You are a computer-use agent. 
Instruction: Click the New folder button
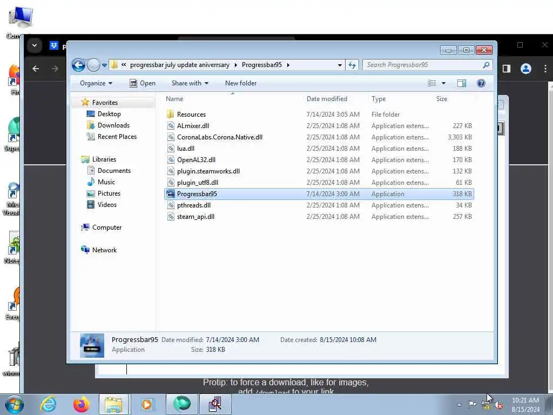point(241,83)
